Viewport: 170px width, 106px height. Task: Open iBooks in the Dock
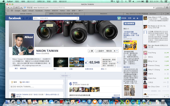click(95, 102)
